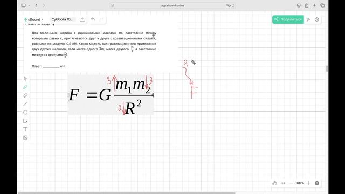Select the circle shape tool
345x194 pixels.
coord(25,113)
